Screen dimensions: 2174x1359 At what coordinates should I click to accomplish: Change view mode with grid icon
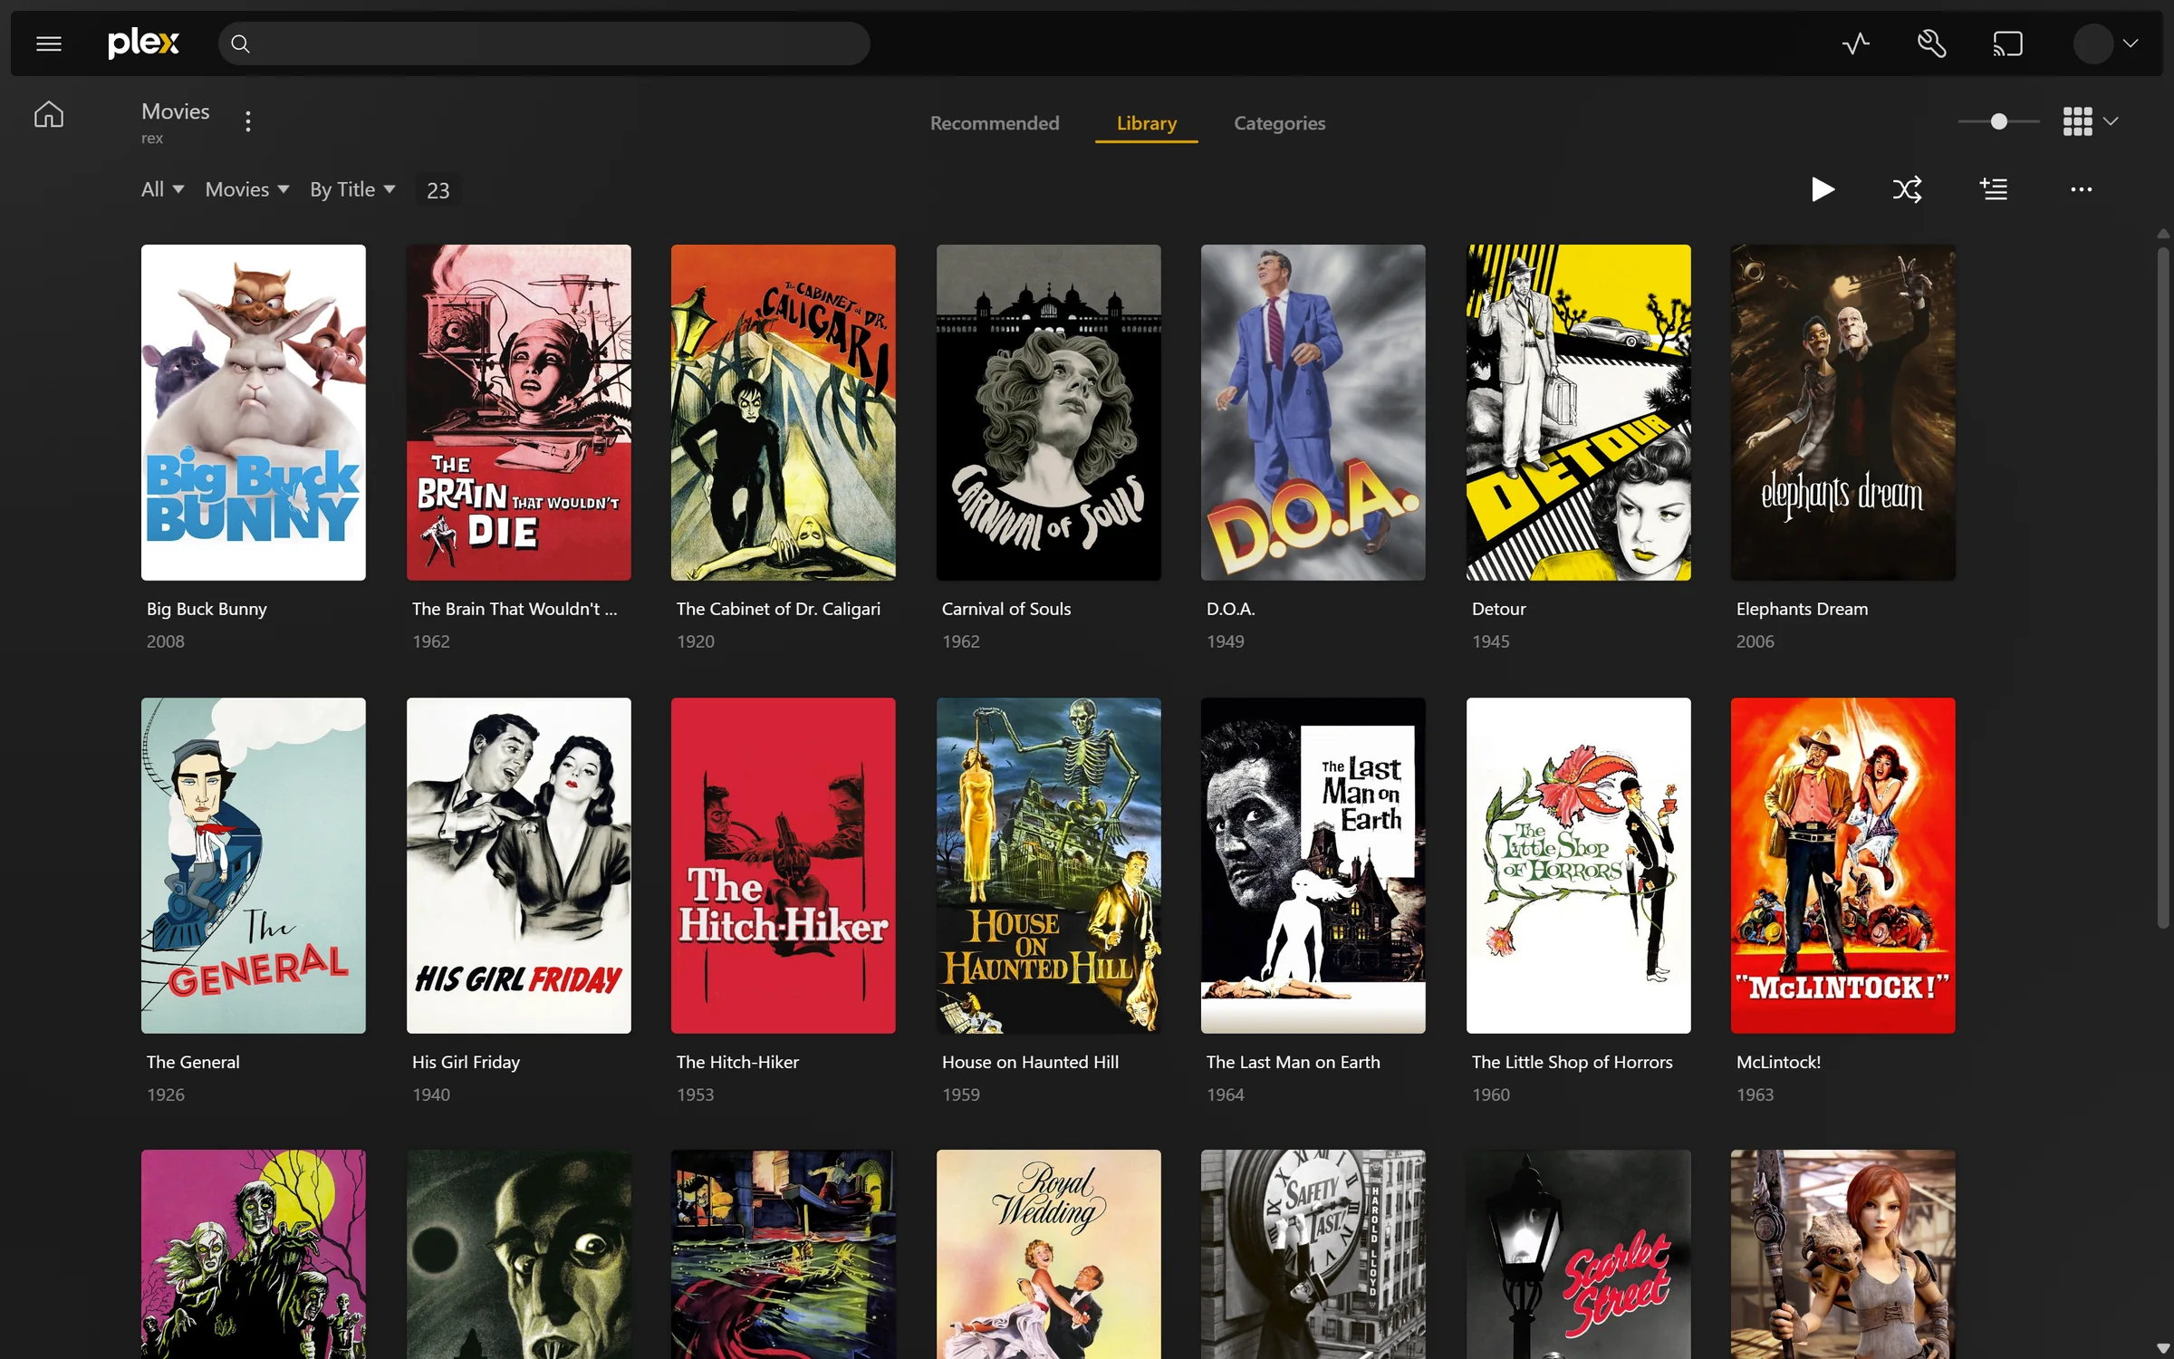click(2090, 121)
